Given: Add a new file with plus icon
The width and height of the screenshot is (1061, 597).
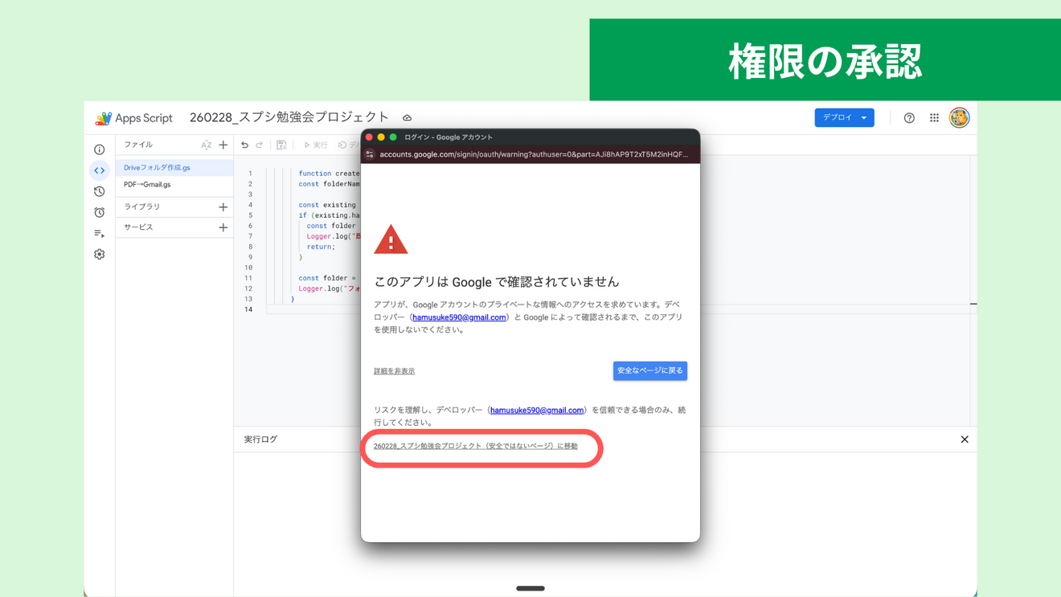Looking at the screenshot, I should [x=223, y=145].
